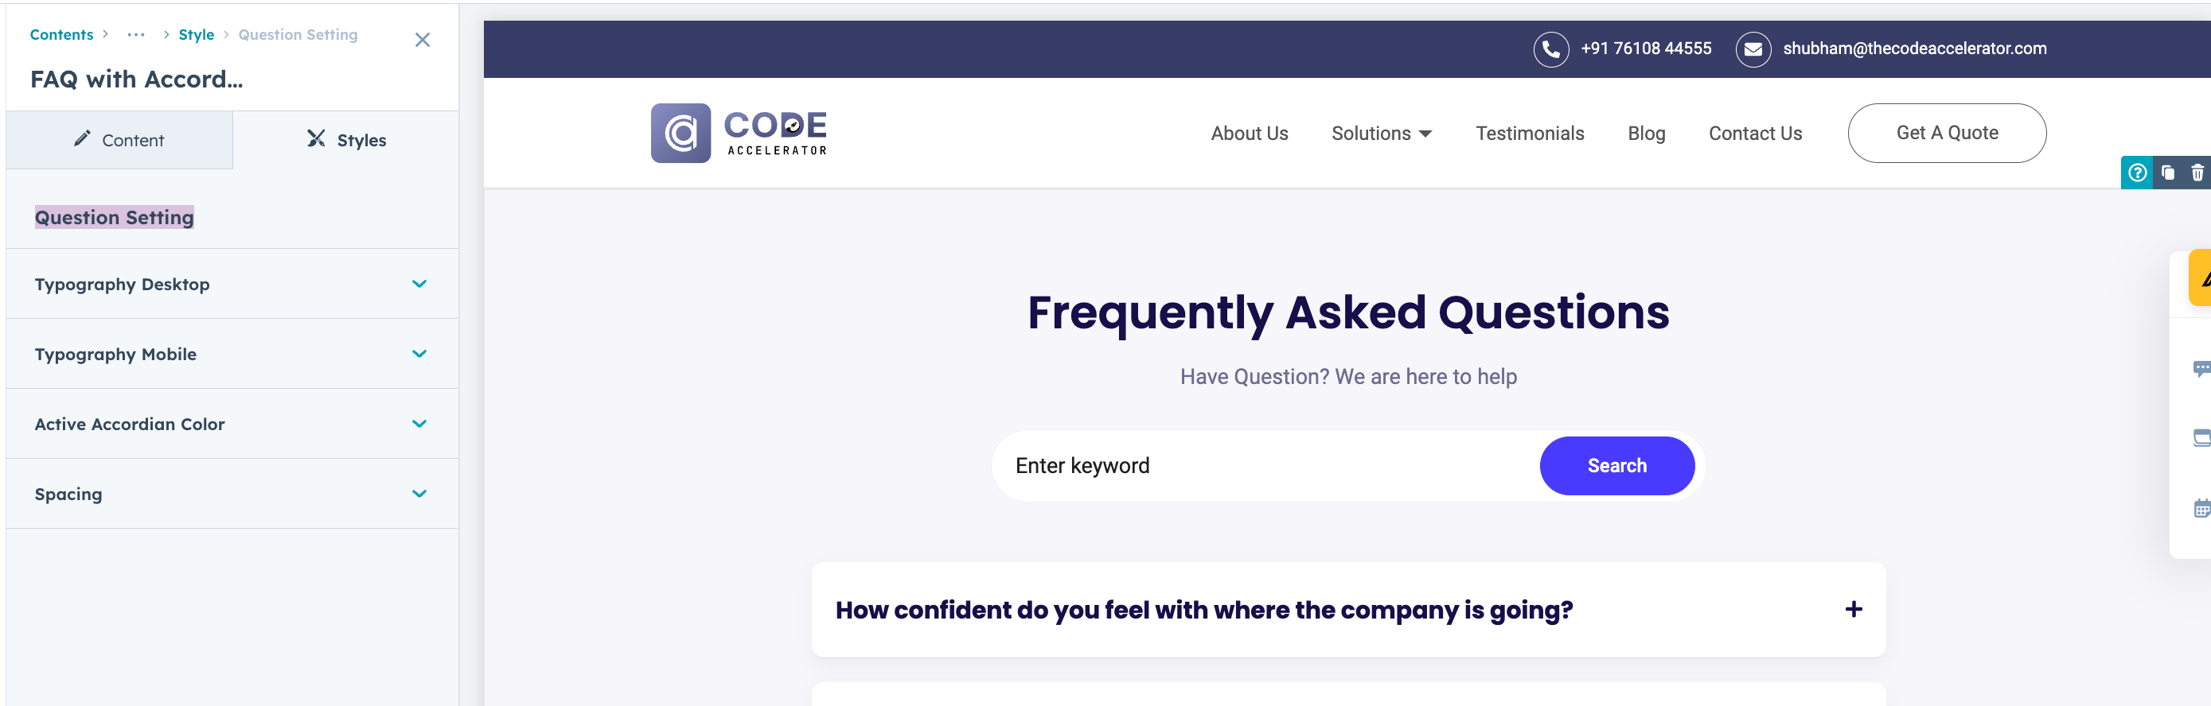Click the module help question-mark icon
The image size is (2211, 706).
(2136, 173)
